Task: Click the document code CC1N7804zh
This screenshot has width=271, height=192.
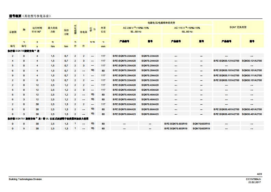Action: pyautogui.click(x=254, y=179)
